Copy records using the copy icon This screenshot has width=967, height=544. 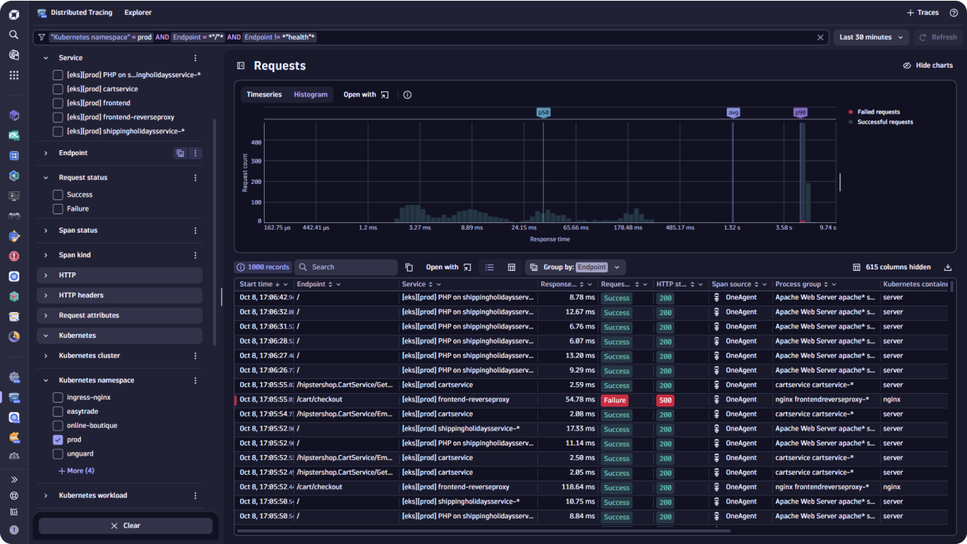[409, 267]
